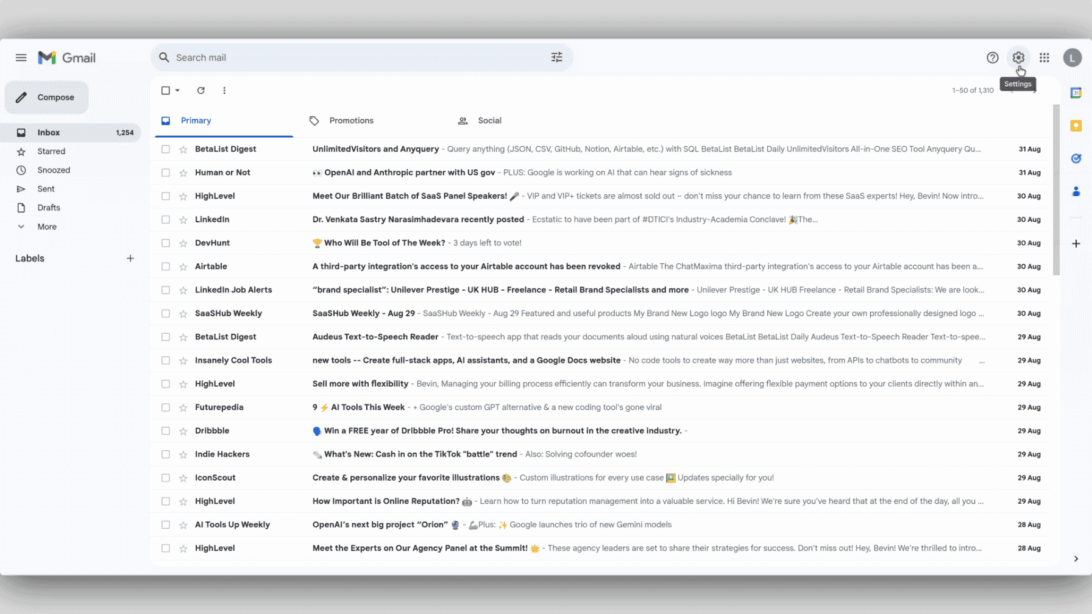
Task: Star the Dribbble email
Action: pyautogui.click(x=183, y=431)
